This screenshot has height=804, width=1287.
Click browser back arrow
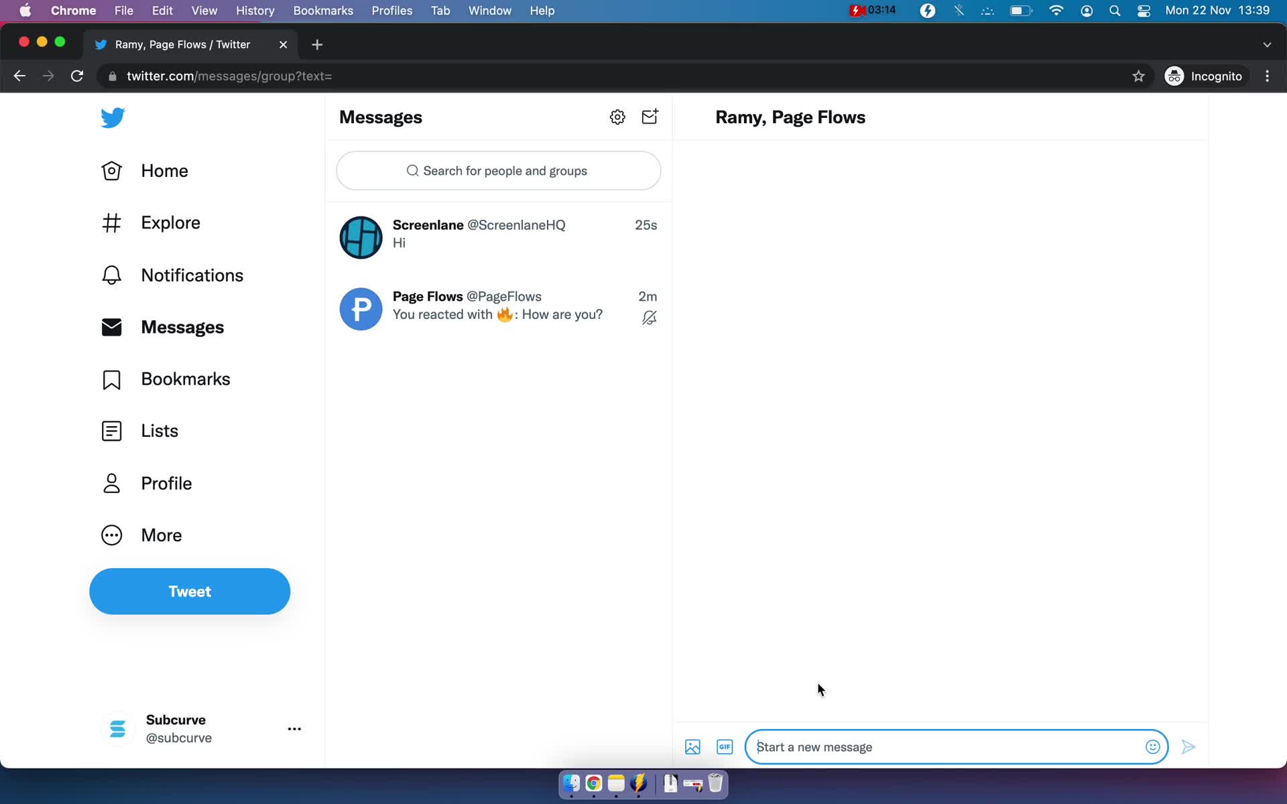click(19, 76)
